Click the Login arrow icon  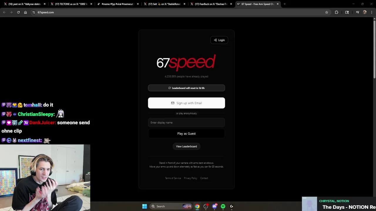215,40
